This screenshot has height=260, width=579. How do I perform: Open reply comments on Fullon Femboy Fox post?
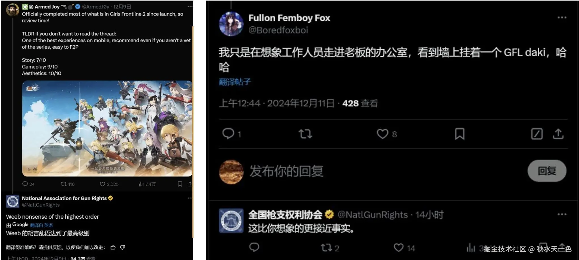point(228,134)
